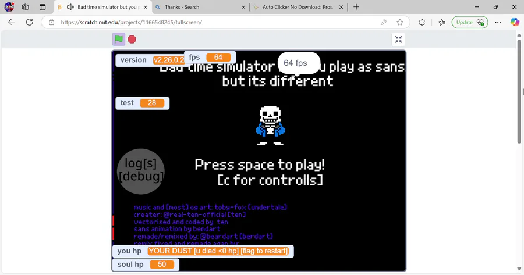Viewport: 524px width, 275px height.
Task: View site information lock icon
Action: 51,22
